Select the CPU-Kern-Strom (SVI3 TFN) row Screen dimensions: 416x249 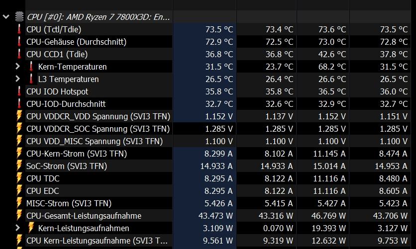(x=77, y=154)
